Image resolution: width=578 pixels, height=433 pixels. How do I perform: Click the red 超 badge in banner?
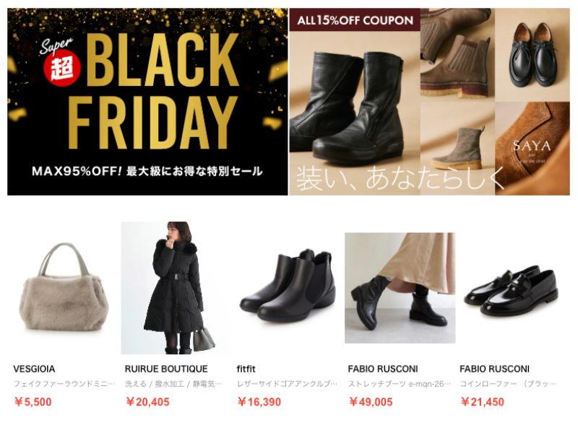pyautogui.click(x=62, y=67)
